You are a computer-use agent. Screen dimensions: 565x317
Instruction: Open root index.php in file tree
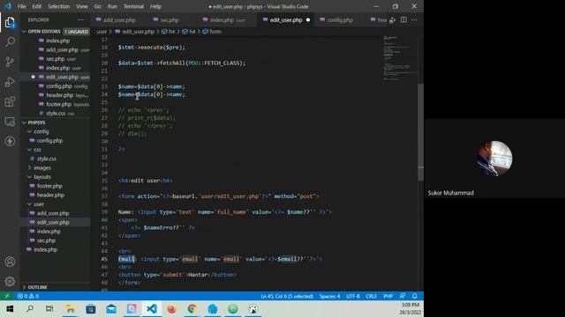pyautogui.click(x=45, y=249)
